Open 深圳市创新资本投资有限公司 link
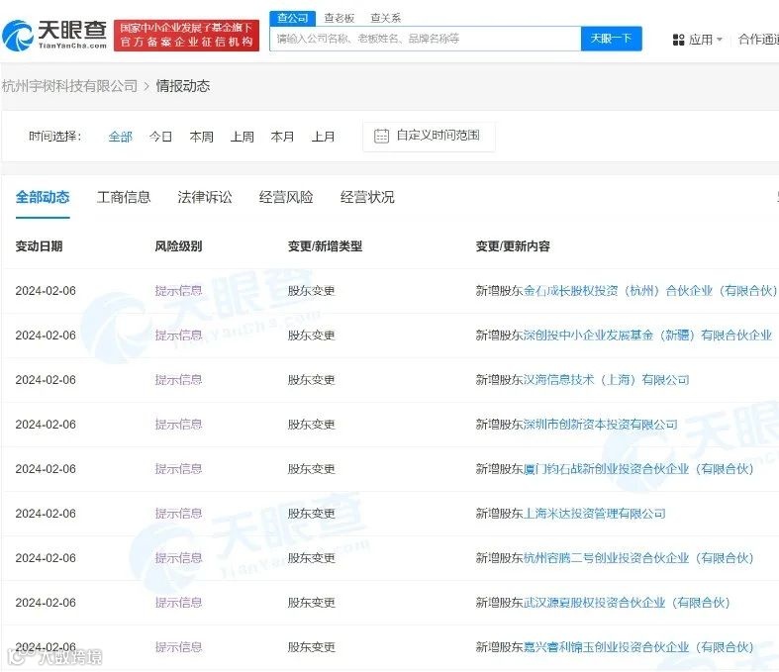Image resolution: width=779 pixels, height=672 pixels. 600,425
